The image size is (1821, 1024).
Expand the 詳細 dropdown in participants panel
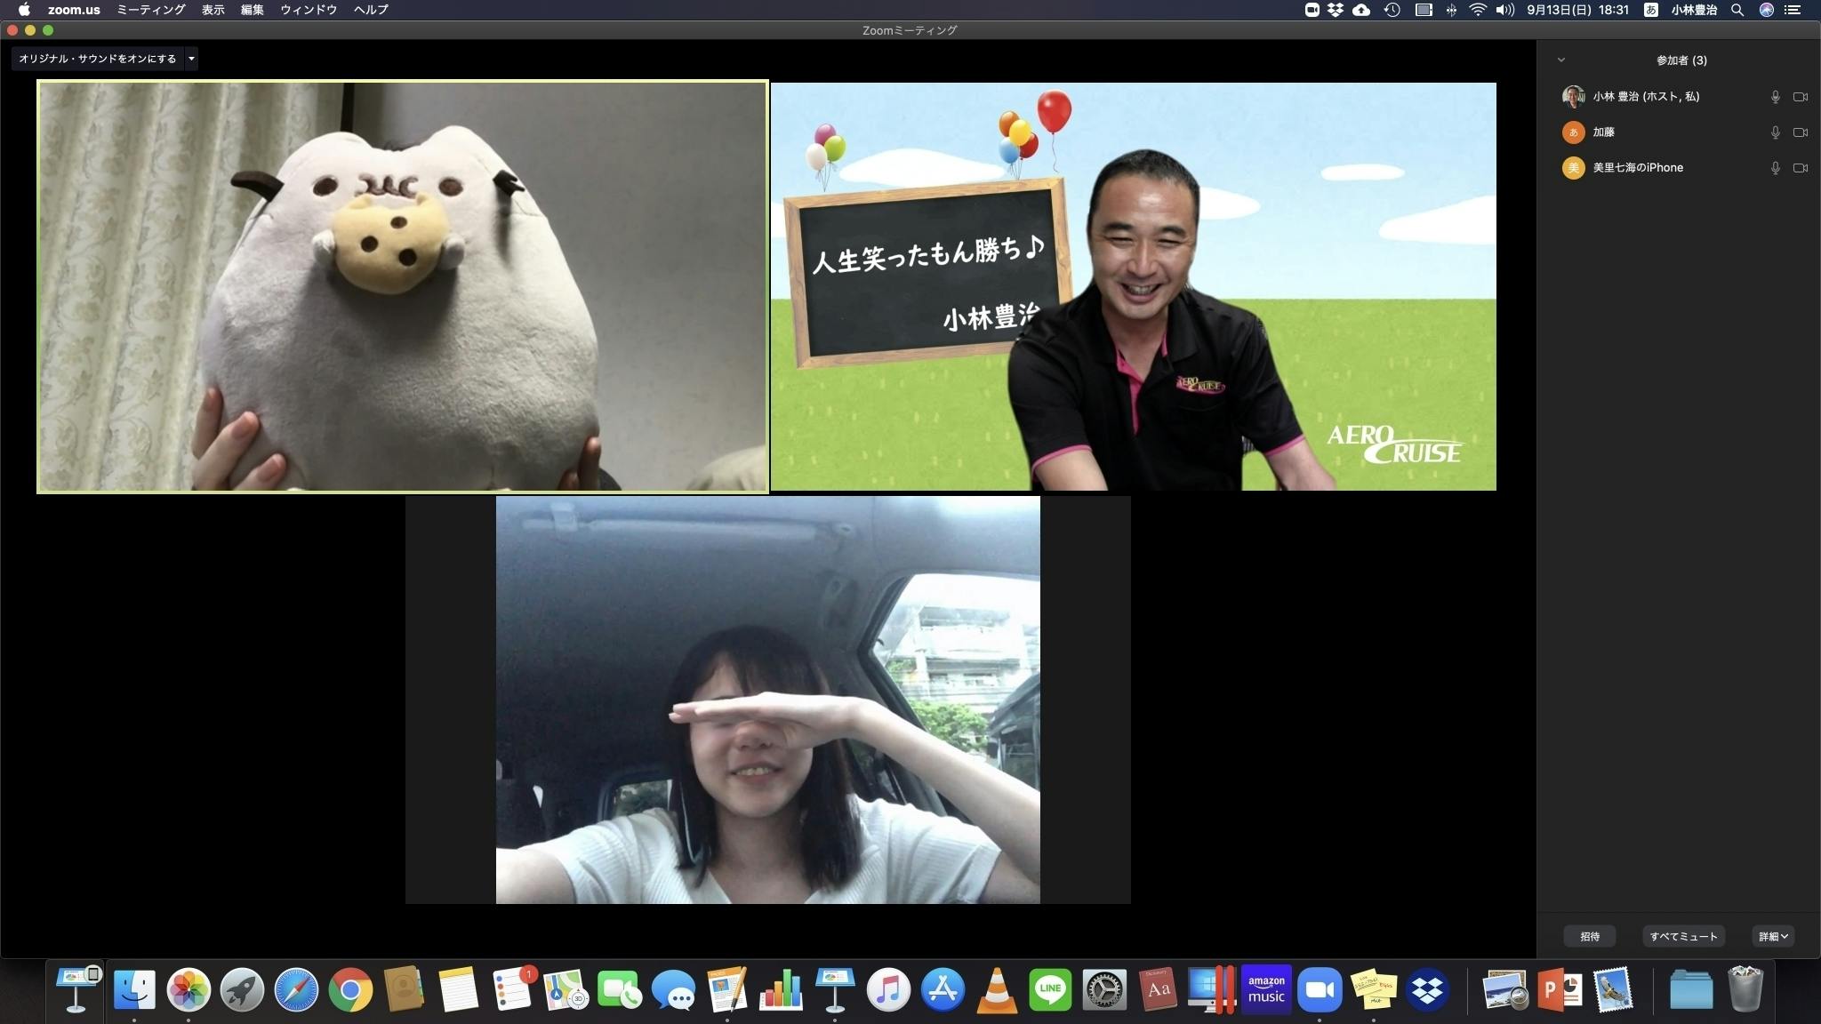tap(1772, 936)
